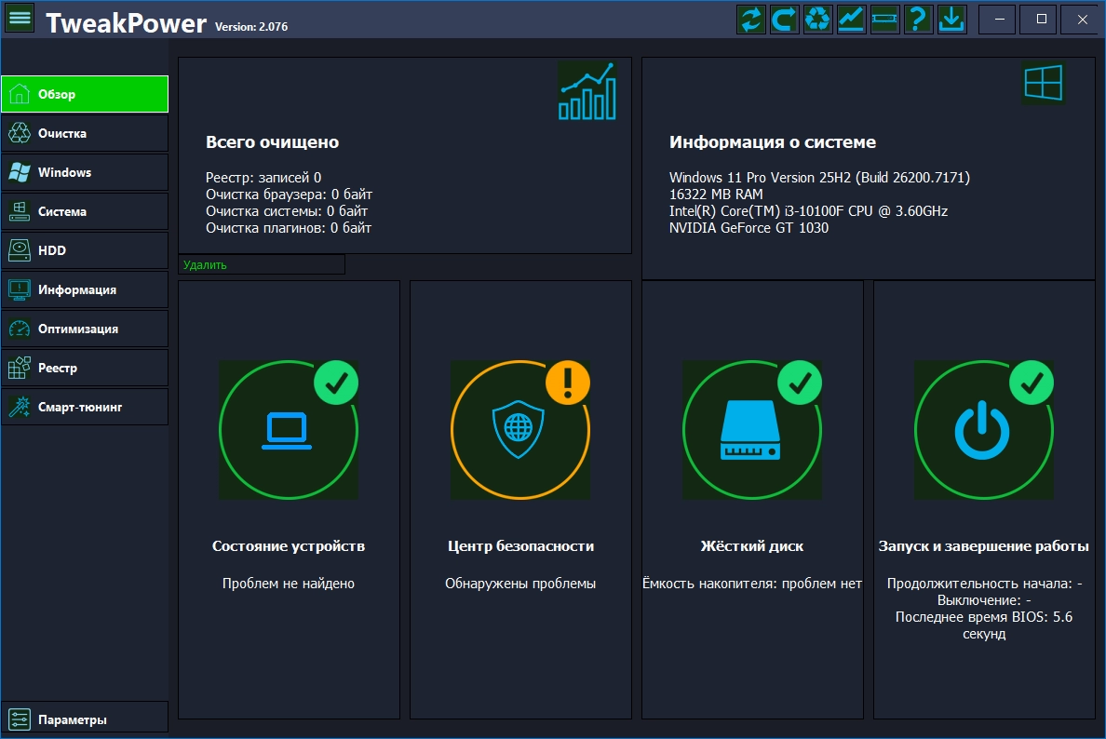The height and width of the screenshot is (739, 1106).
Task: Open Смарт-тюнинг section
Action: coord(85,407)
